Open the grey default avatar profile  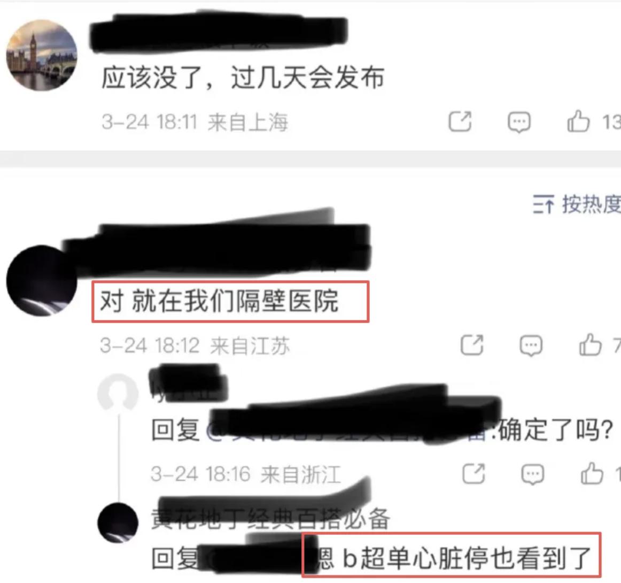click(x=118, y=393)
